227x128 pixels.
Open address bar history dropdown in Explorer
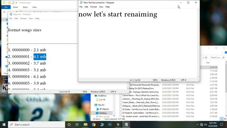click(x=203, y=58)
